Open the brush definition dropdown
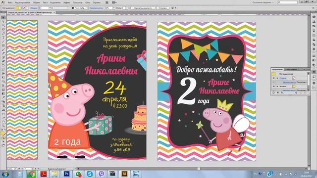The image size is (317, 178). 87,8
